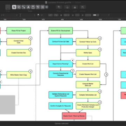126x126 pixels.
Task: Click the rotation knob control
Action: pyautogui.click(x=38, y=15)
